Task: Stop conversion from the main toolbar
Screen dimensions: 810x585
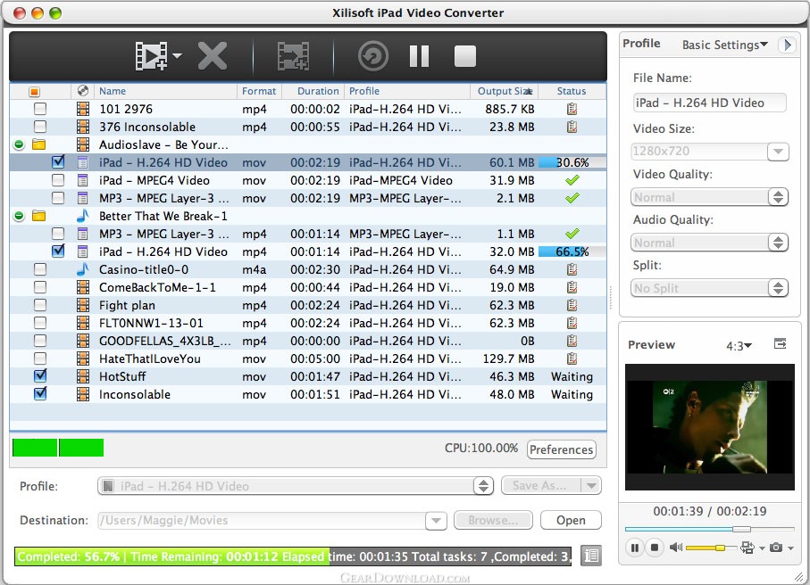Action: pyautogui.click(x=465, y=55)
